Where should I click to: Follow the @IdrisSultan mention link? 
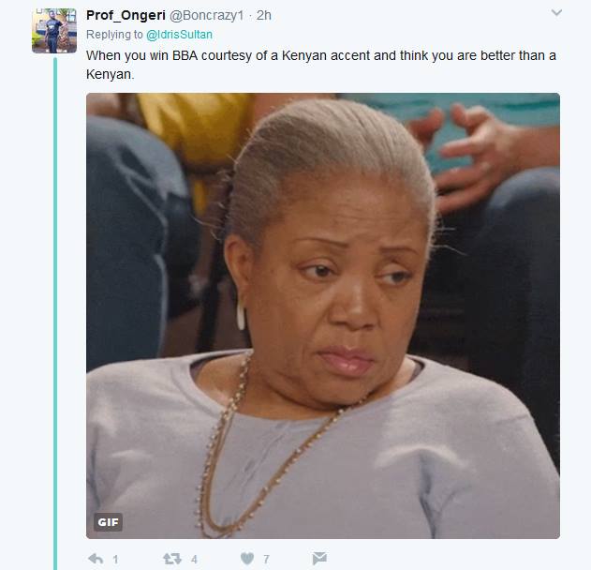[x=180, y=35]
